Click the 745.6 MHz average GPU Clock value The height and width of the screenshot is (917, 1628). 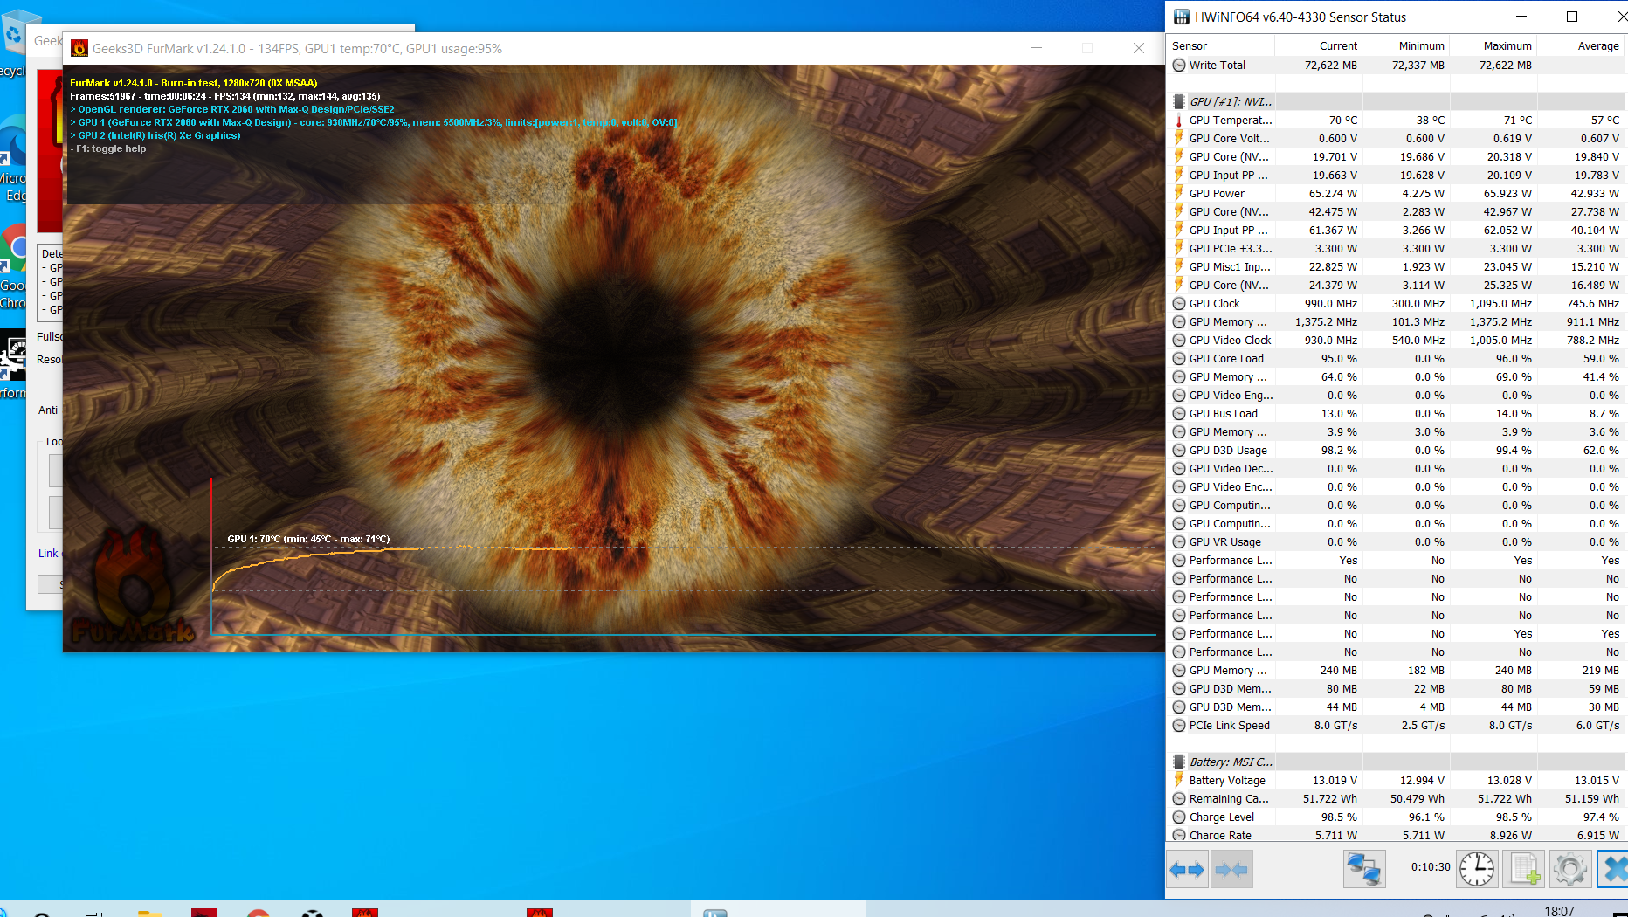(x=1592, y=304)
